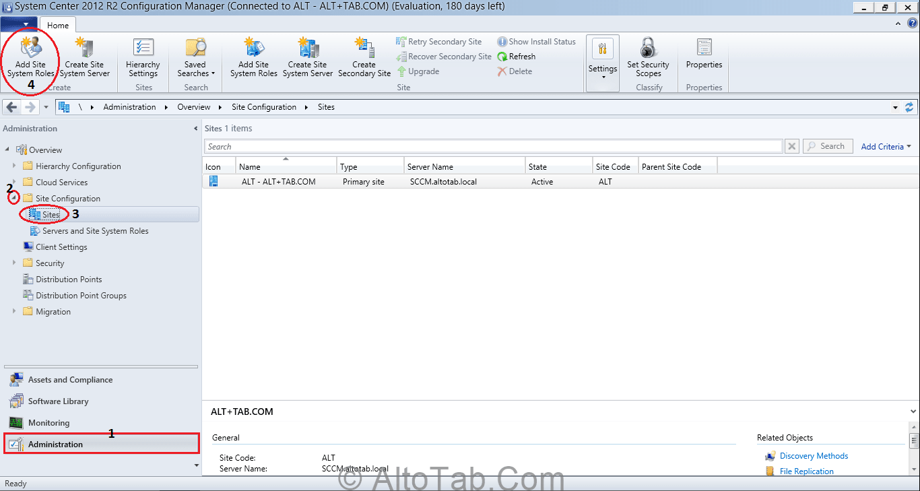
Task: Click Create Site System Server in Create group
Action: [x=85, y=58]
